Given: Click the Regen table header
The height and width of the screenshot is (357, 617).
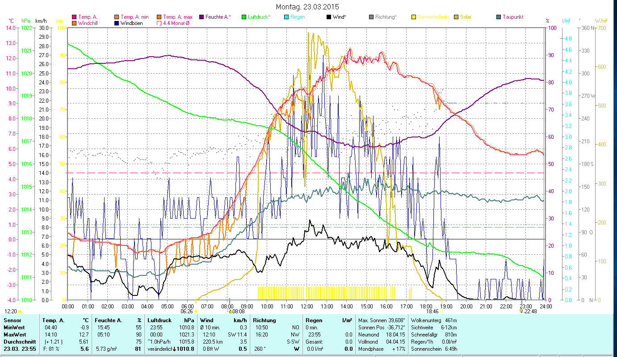Looking at the screenshot, I should [315, 320].
